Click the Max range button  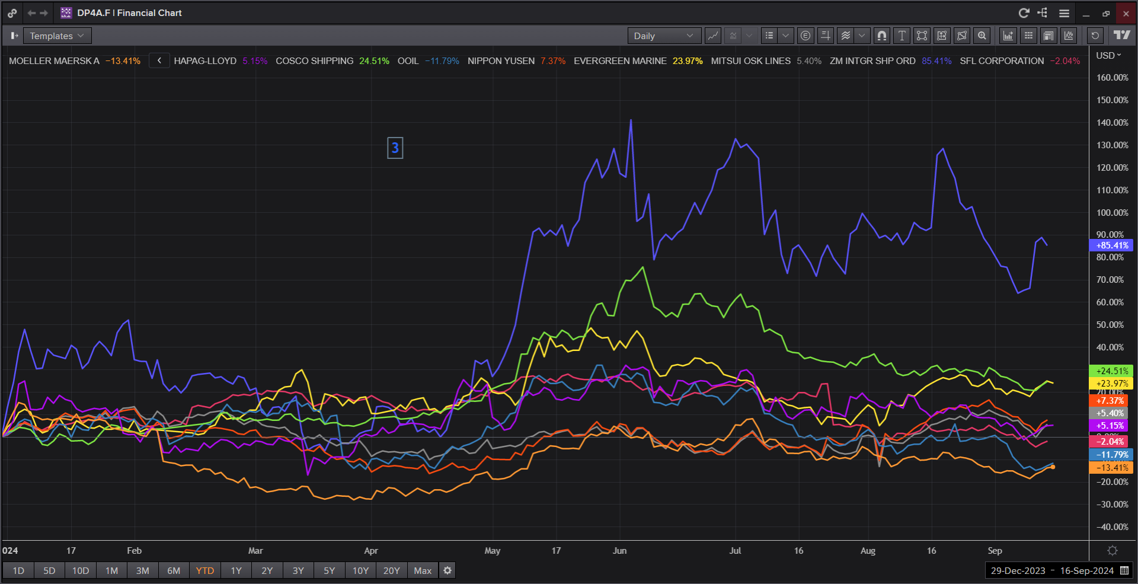[x=423, y=570]
